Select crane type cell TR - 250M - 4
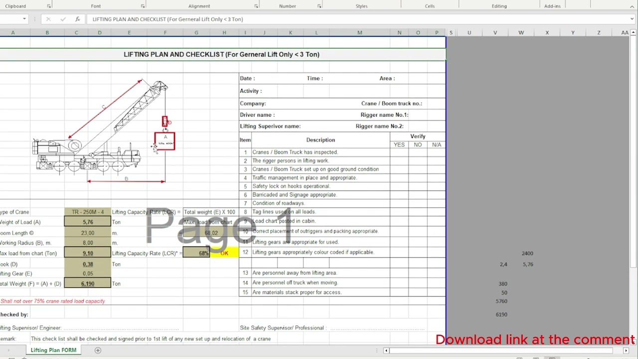Viewport: 638px width, 359px height. pos(88,212)
